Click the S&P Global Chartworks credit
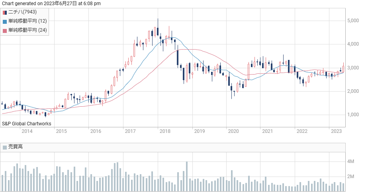Screen dimensions: 368x192 27,124
